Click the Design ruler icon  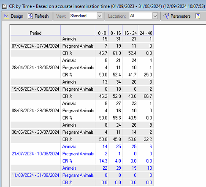tap(6, 16)
